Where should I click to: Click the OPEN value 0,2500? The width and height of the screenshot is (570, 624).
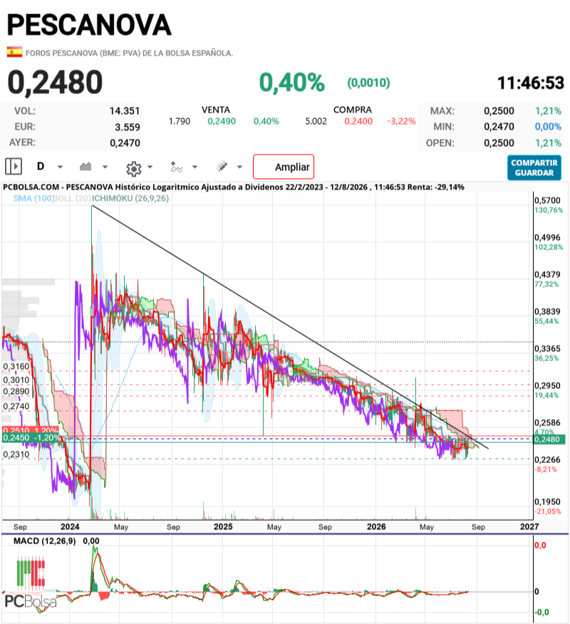(x=499, y=143)
